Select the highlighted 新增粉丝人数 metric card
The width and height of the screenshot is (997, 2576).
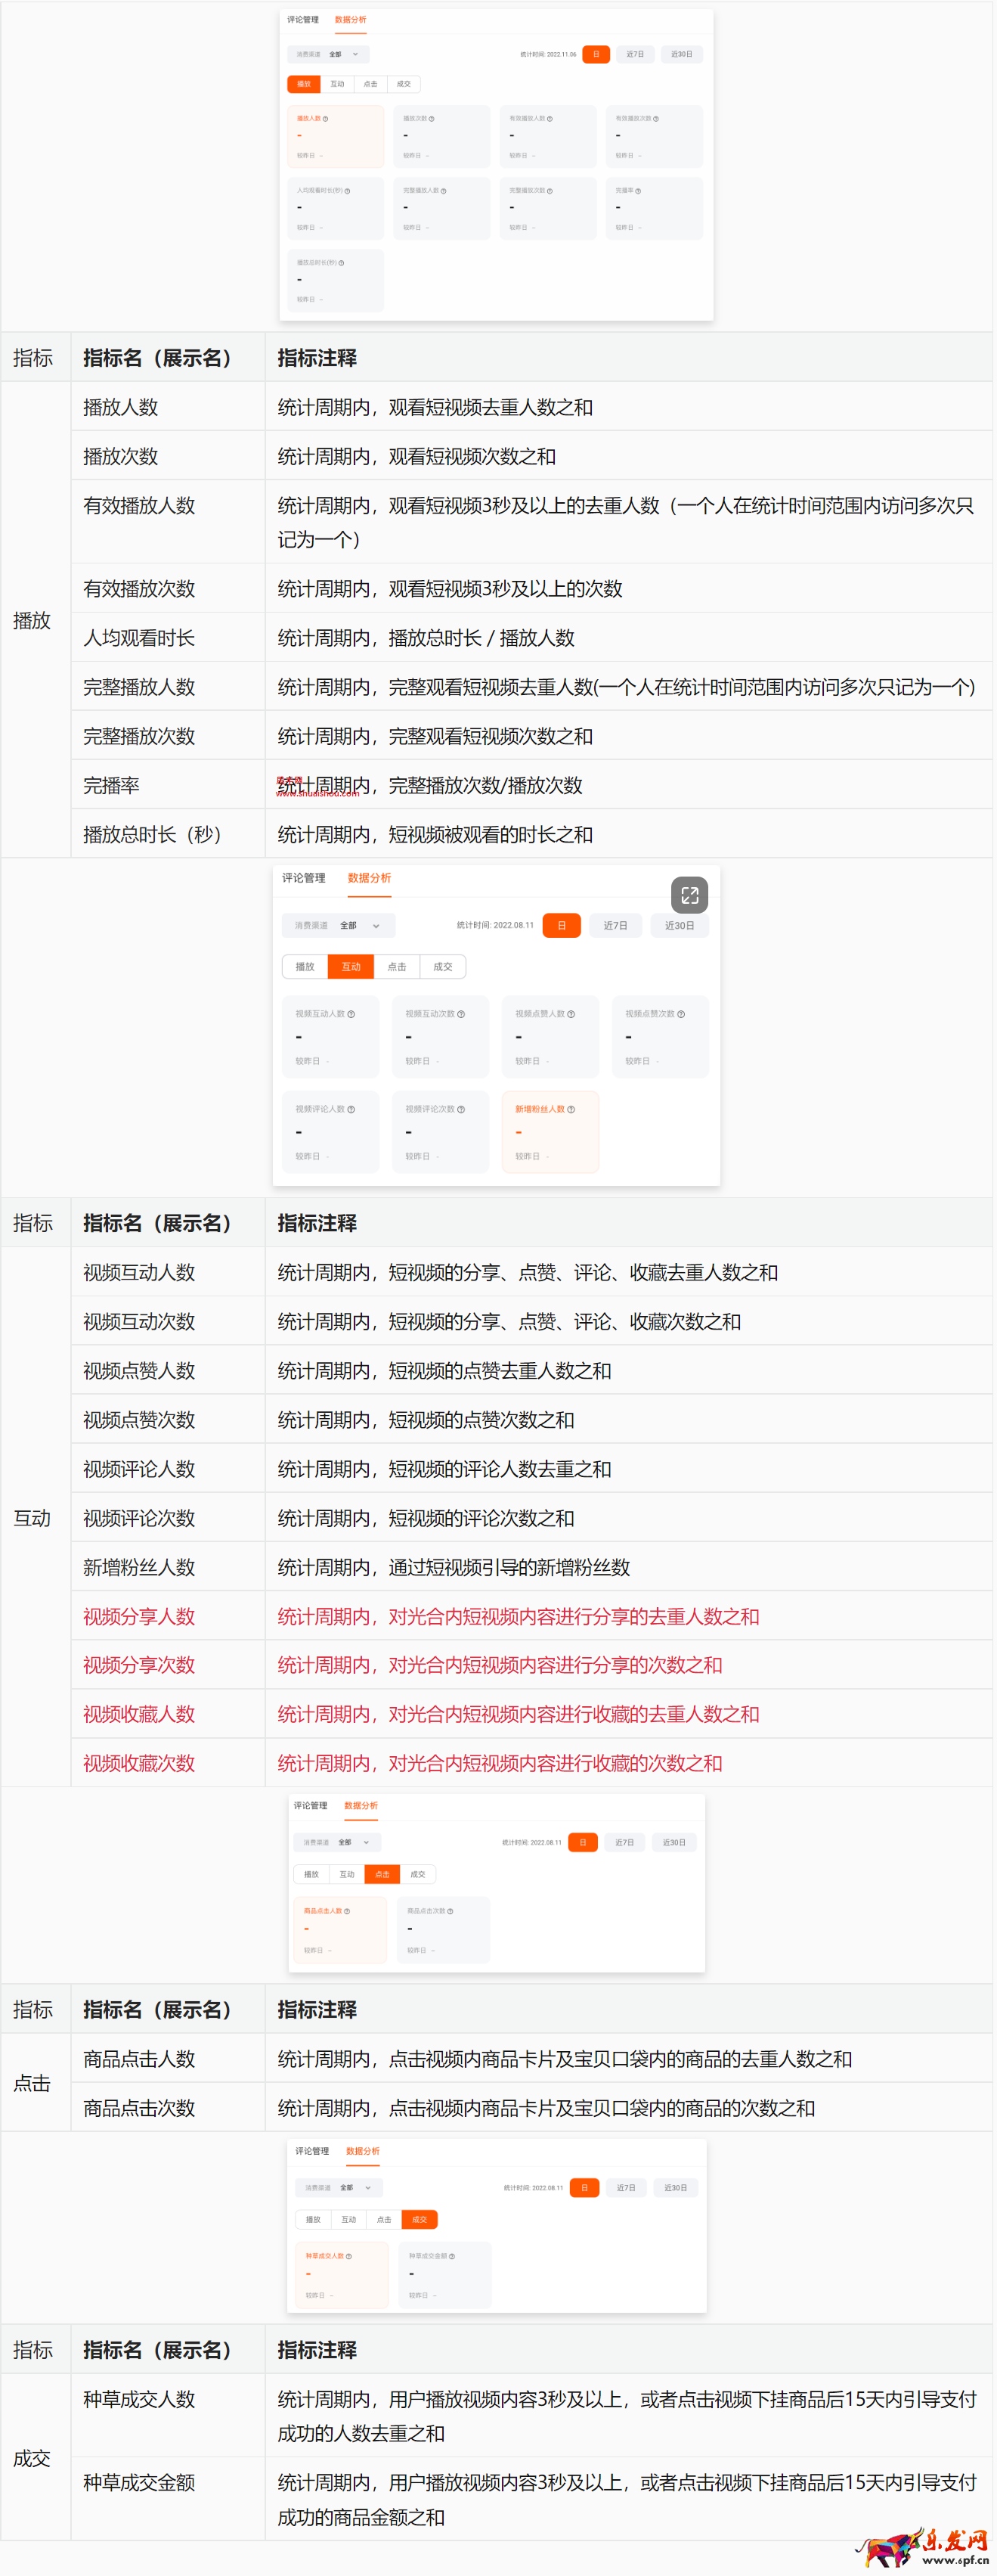point(550,1132)
